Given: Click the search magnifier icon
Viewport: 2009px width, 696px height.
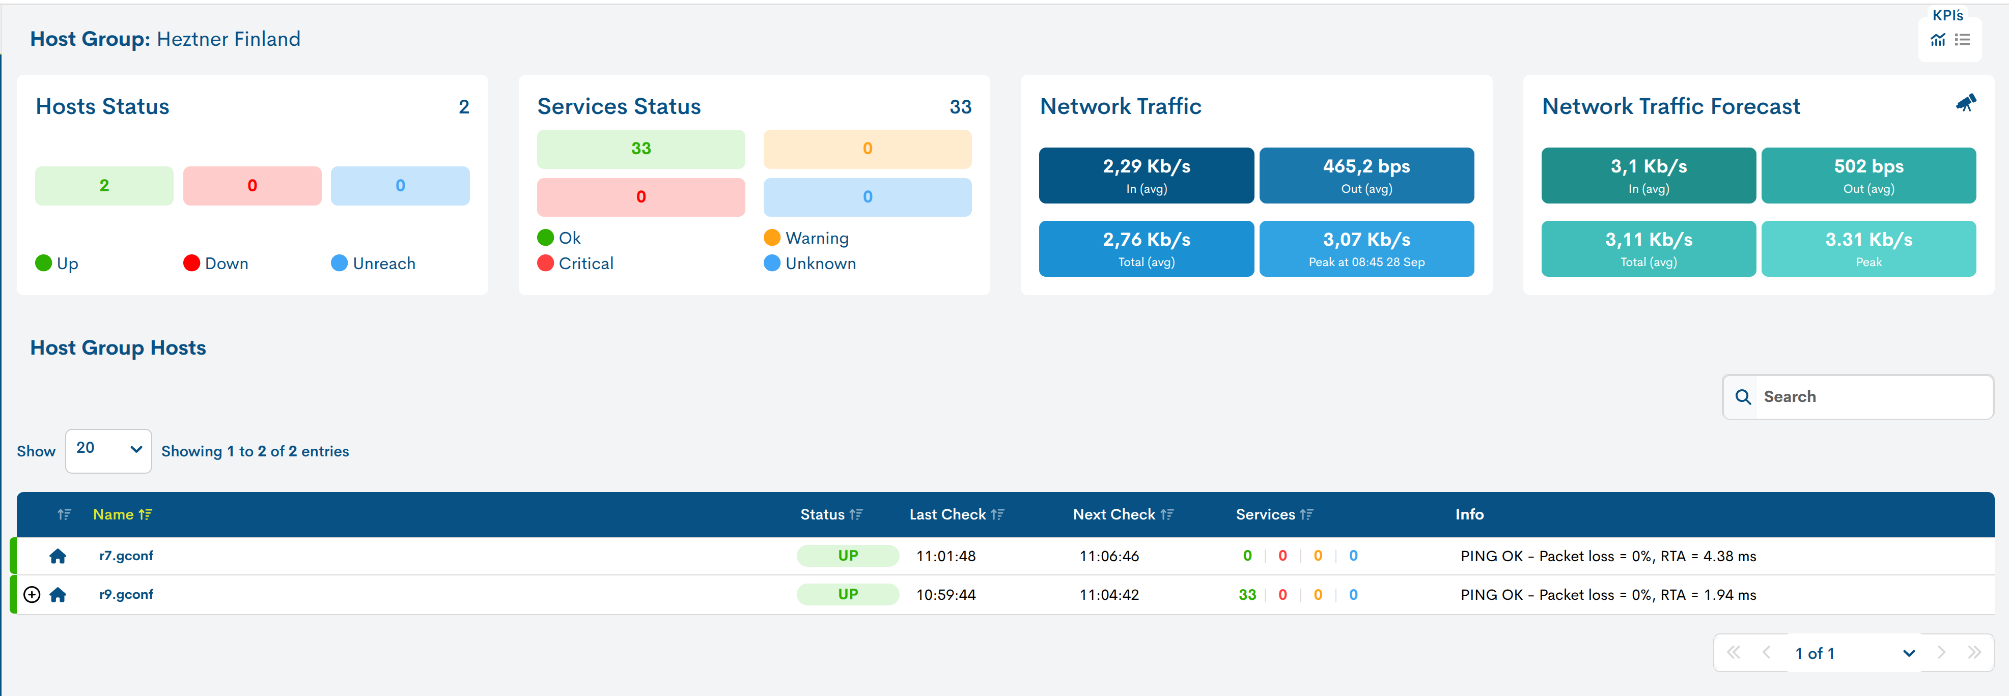Looking at the screenshot, I should (x=1743, y=397).
